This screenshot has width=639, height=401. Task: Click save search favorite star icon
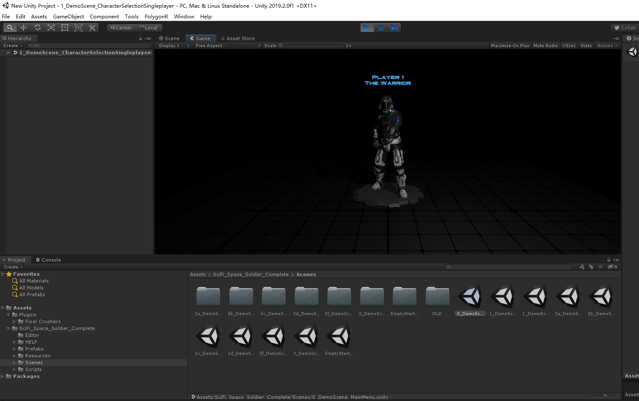pyautogui.click(x=601, y=267)
